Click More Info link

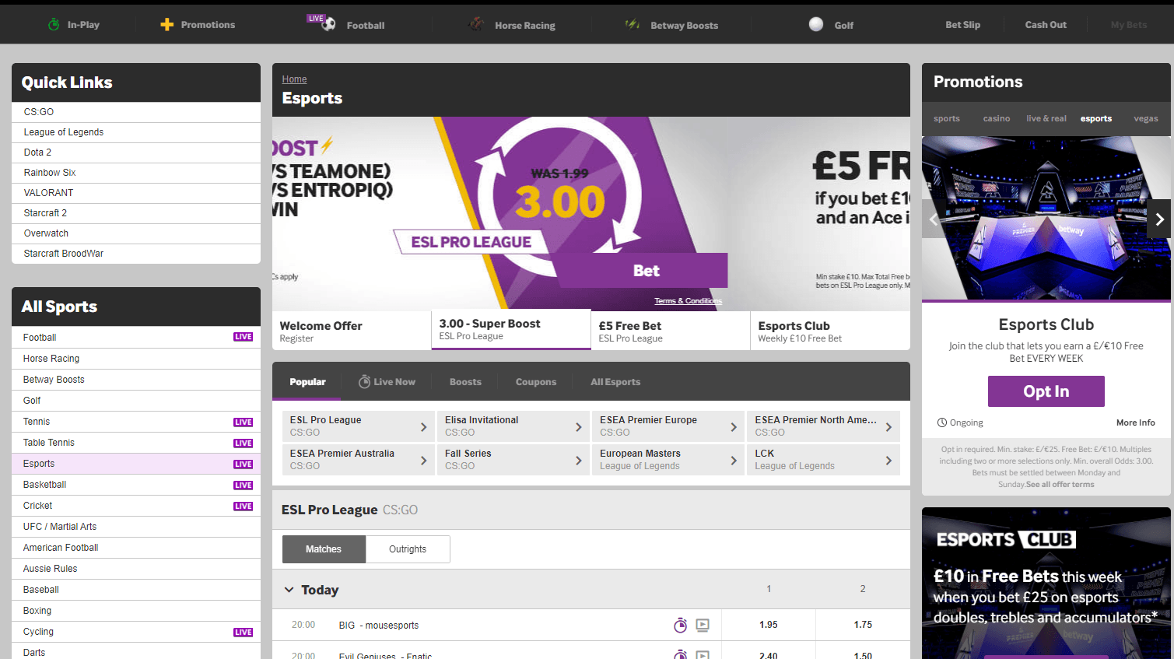click(1136, 422)
